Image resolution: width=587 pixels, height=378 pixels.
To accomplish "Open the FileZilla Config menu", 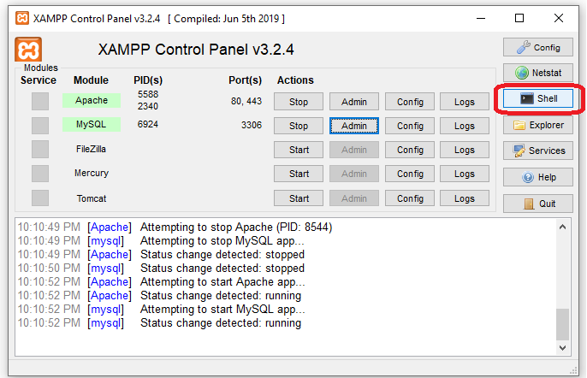I will (x=410, y=150).
